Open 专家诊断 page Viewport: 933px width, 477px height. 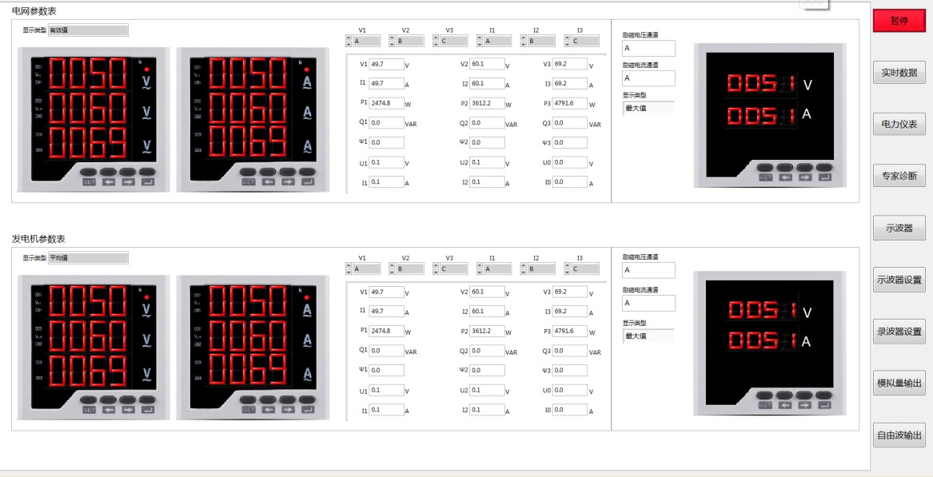pos(899,176)
